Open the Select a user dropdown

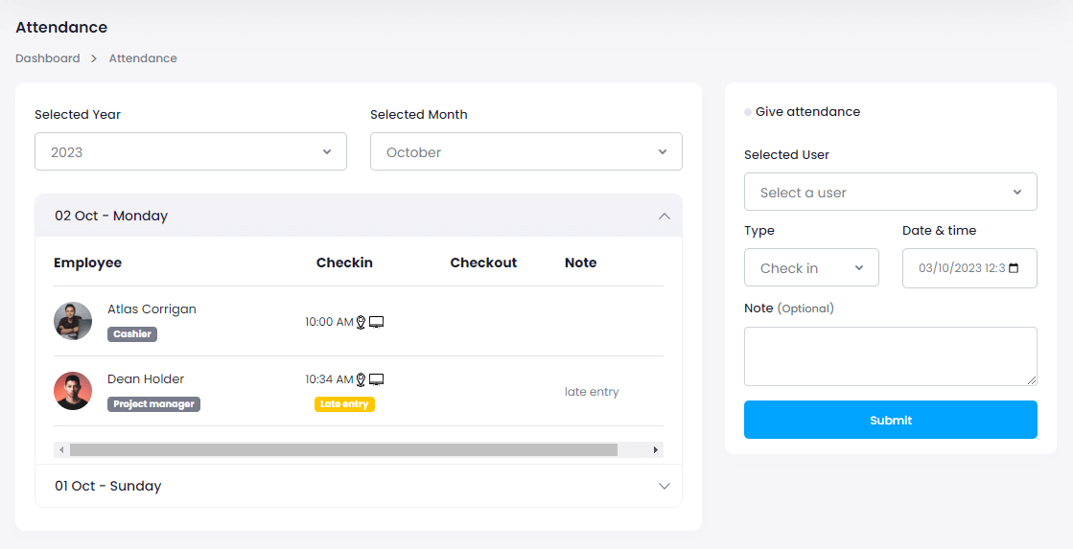pos(891,192)
